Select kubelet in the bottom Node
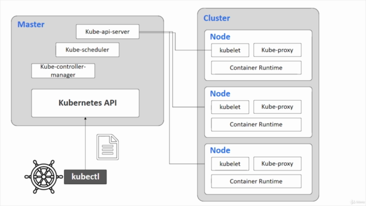 coord(230,164)
